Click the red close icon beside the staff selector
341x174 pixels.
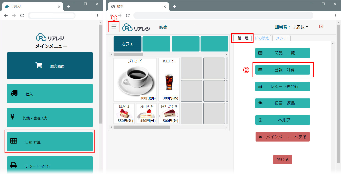click(x=321, y=26)
